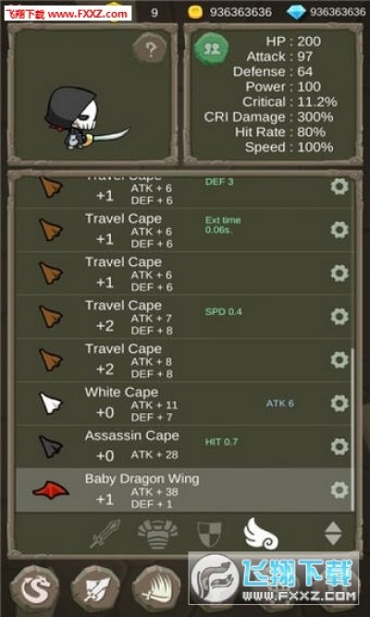This screenshot has width=370, height=617.
Task: Select the Baby Dragon Wing item
Action: click(184, 490)
